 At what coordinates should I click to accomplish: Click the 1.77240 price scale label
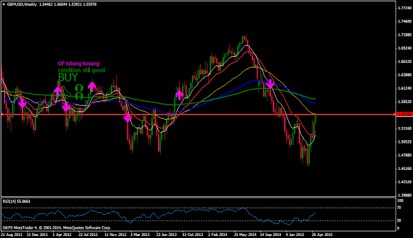click(405, 8)
